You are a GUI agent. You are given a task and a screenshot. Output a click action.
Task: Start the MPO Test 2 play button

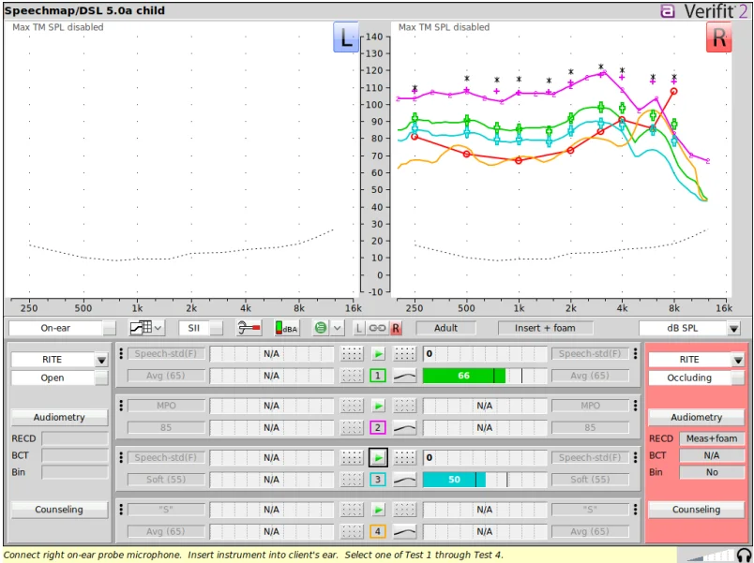click(x=379, y=406)
